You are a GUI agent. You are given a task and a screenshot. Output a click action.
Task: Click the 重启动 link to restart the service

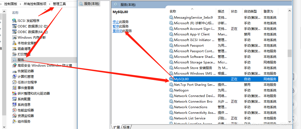117,31
